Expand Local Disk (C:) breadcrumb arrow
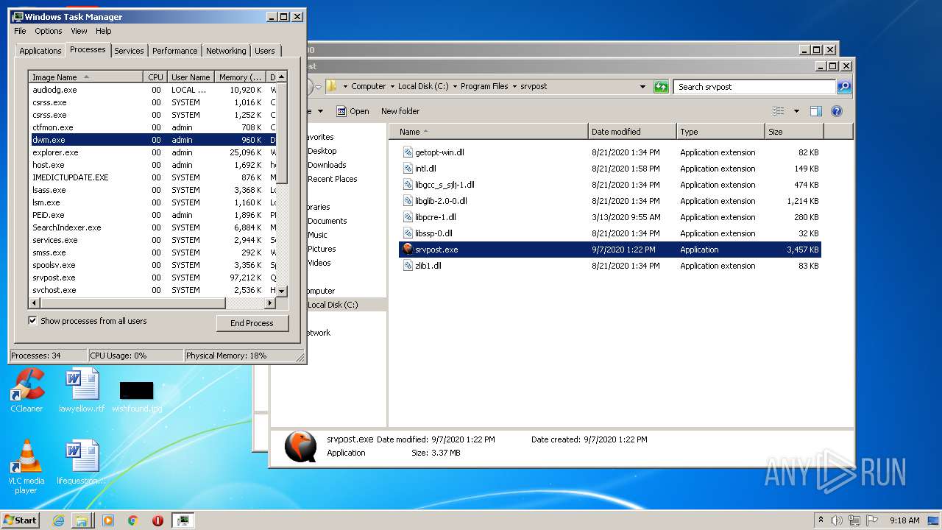 pos(455,86)
